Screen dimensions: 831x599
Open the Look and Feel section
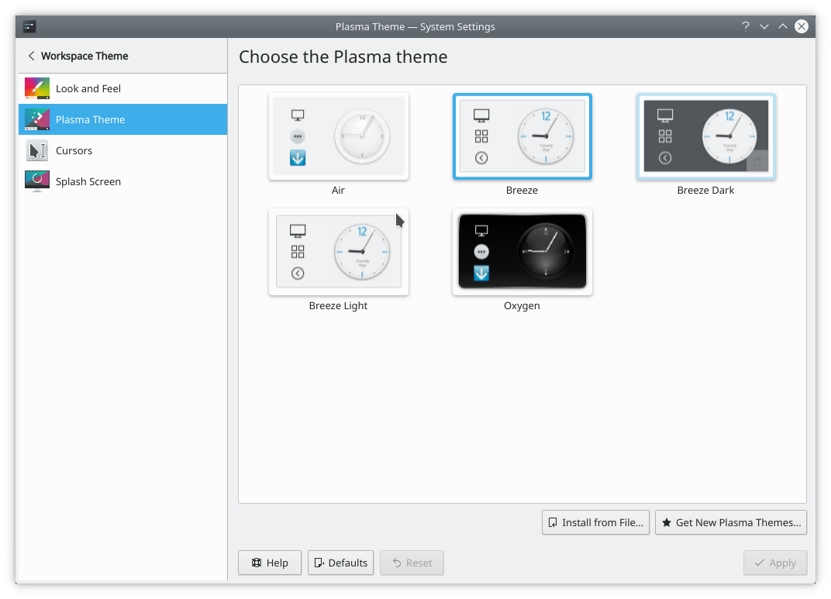click(x=123, y=88)
